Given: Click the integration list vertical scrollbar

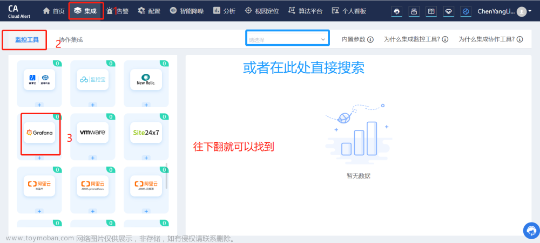Looking at the screenshot, I should 167,176.
